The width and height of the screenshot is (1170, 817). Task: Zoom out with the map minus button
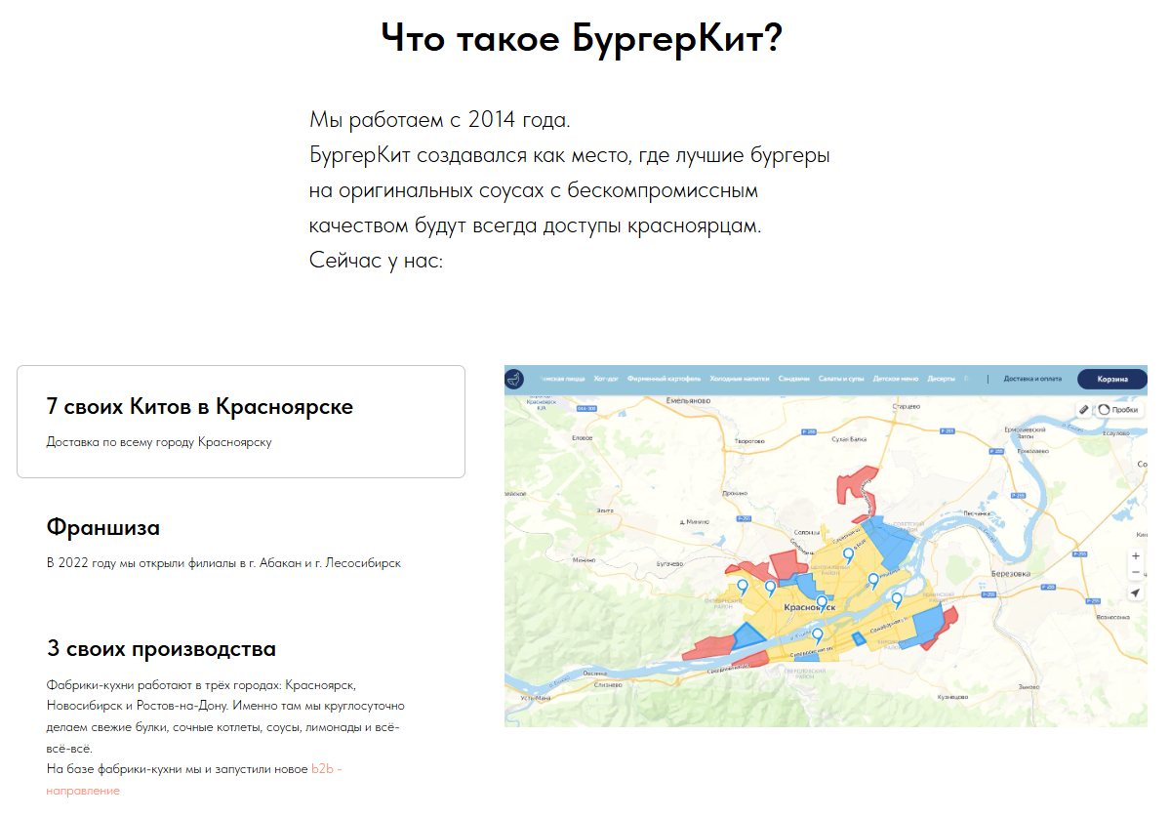point(1136,572)
